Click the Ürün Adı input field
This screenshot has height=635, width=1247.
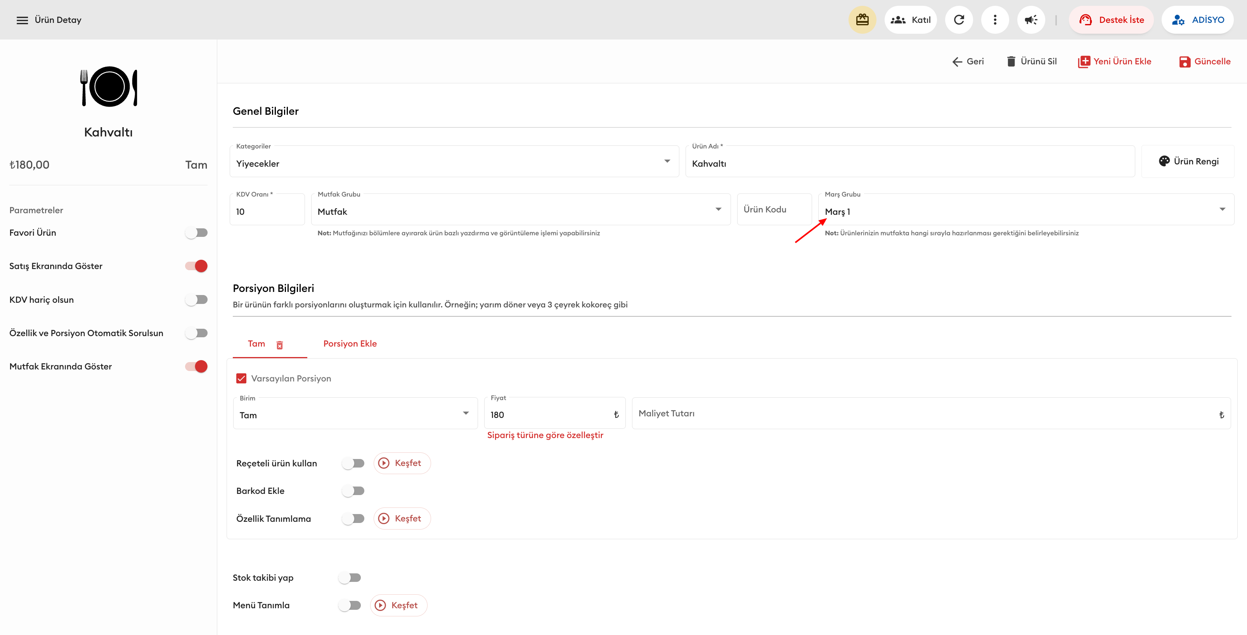[910, 162]
